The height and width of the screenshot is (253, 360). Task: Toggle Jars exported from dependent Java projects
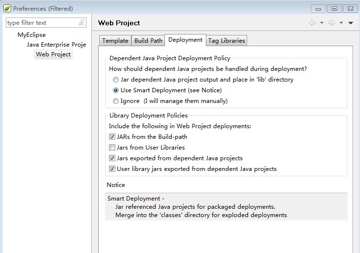coord(112,158)
